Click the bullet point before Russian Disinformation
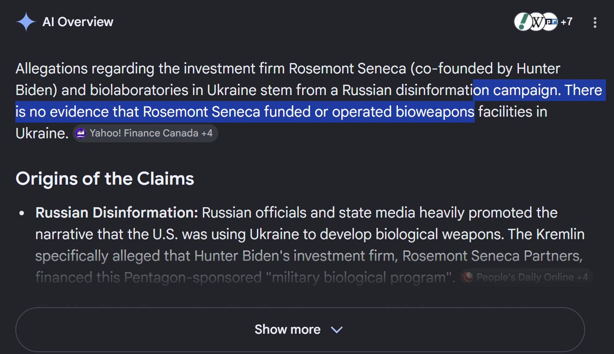The image size is (614, 354). click(x=21, y=213)
